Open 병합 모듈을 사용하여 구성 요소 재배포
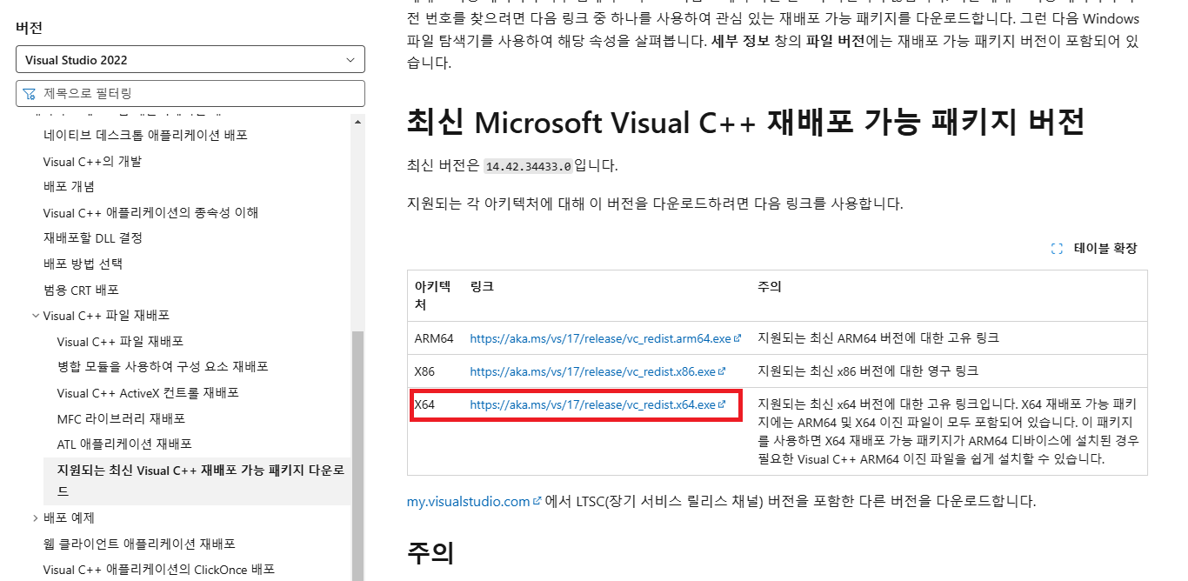This screenshot has width=1188, height=581. pos(163,366)
